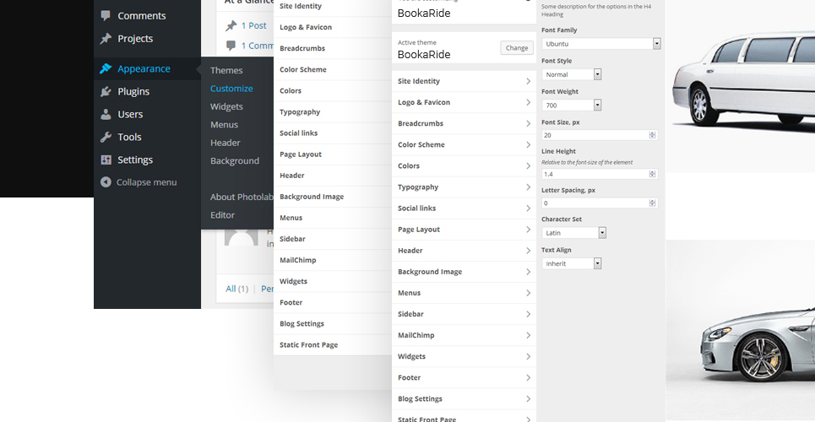Image resolution: width=815 pixels, height=422 pixels.
Task: Choose Background from Appearance submenu
Action: [235, 161]
